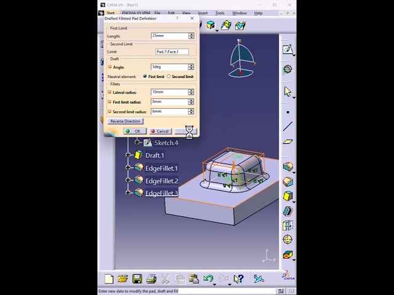Viewport: 394px width, 295px height.
Task: Select Draft.1 in the specification tree
Action: 155,155
